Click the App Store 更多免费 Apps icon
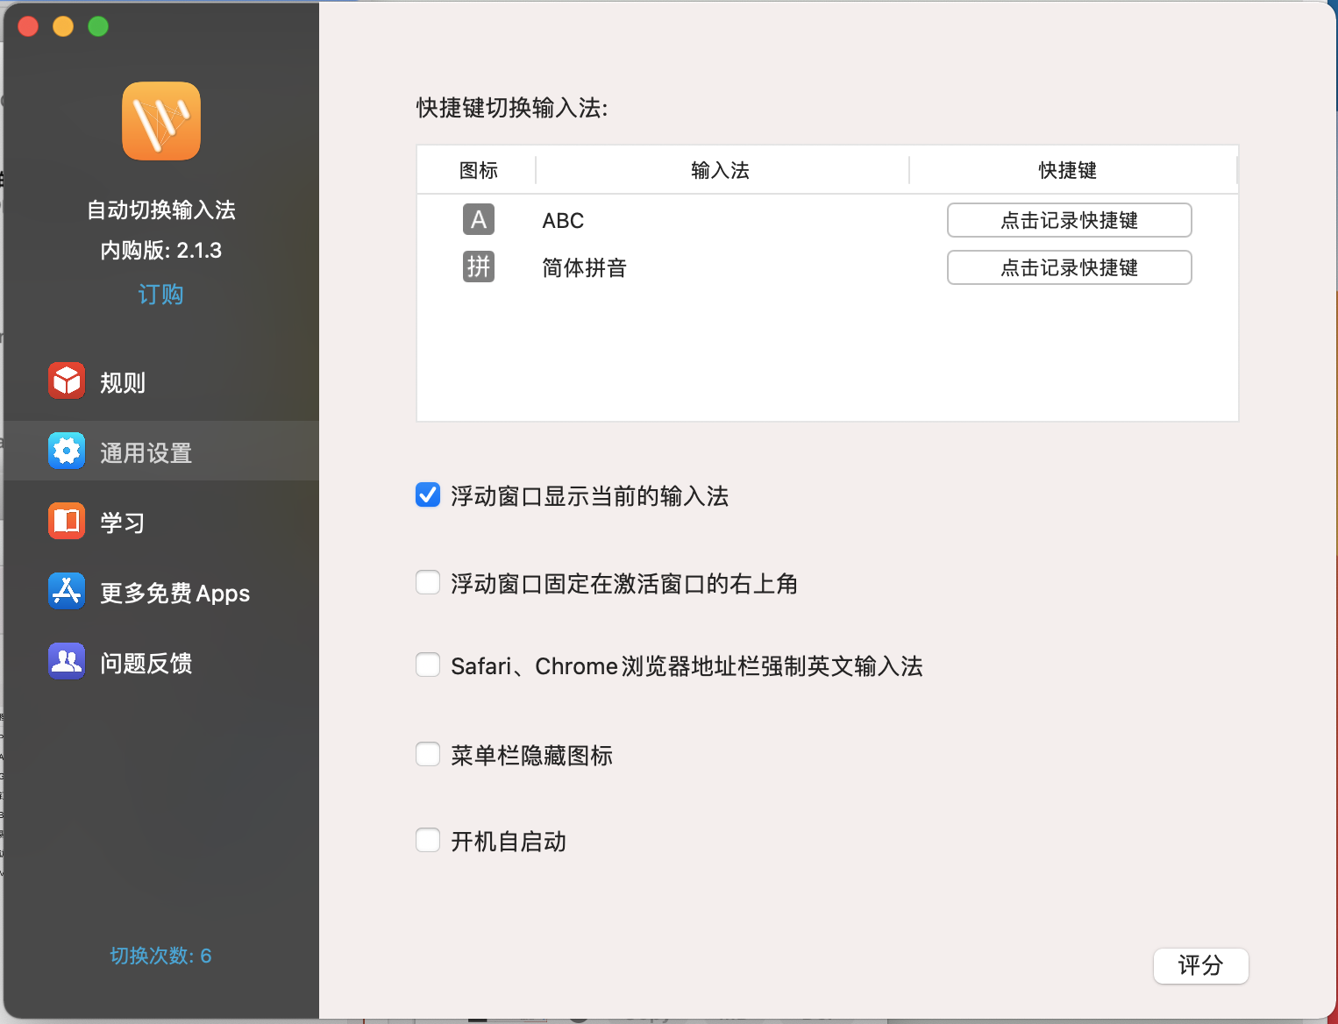 click(x=67, y=591)
